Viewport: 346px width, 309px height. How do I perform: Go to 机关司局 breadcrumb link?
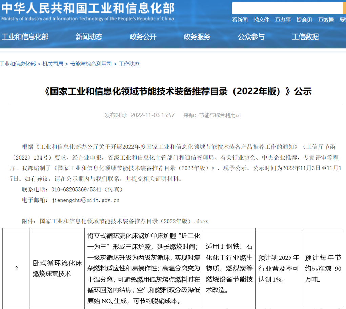53,64
